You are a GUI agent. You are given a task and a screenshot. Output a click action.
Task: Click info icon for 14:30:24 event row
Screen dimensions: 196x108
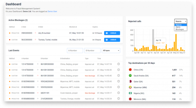coord(118,99)
